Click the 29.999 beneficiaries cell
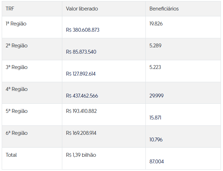The image size is (223, 171). click(x=157, y=96)
